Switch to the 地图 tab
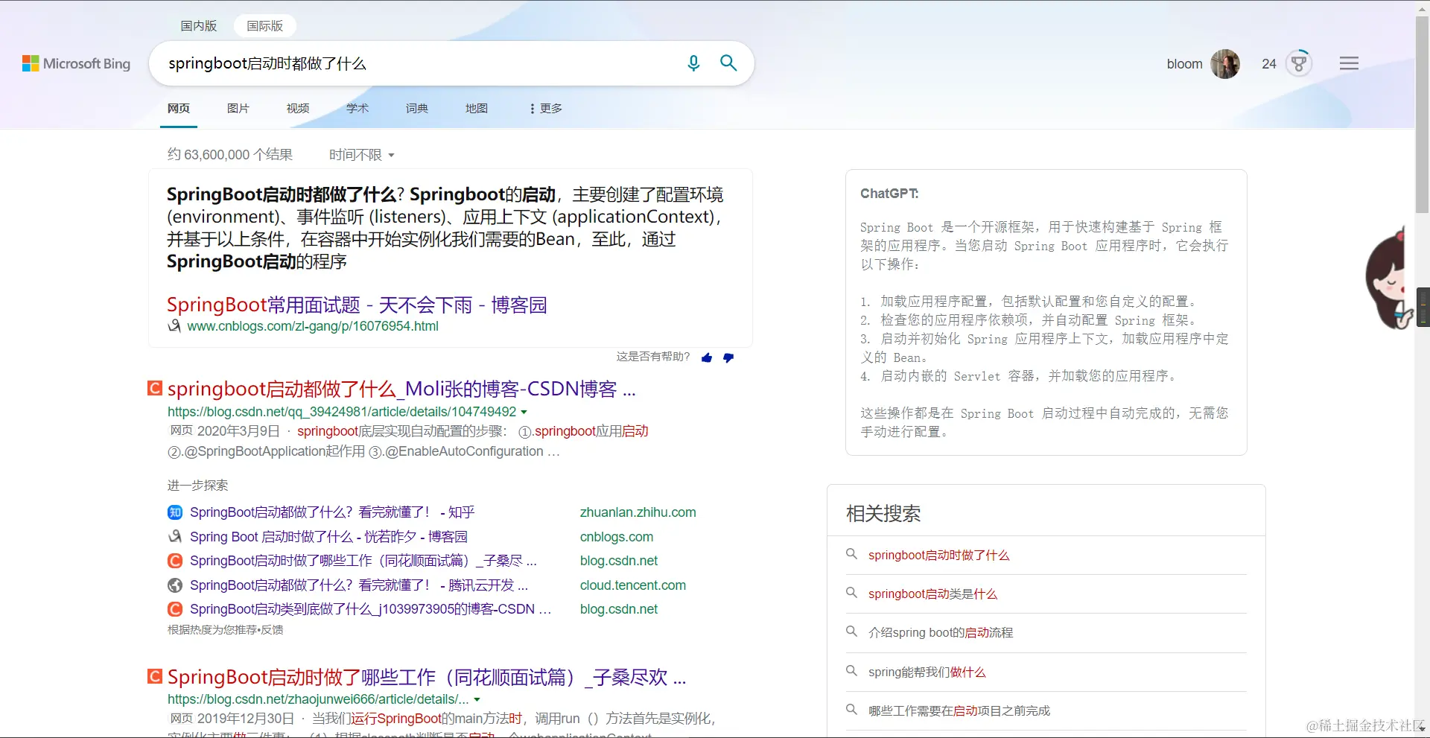This screenshot has height=738, width=1430. pos(477,109)
